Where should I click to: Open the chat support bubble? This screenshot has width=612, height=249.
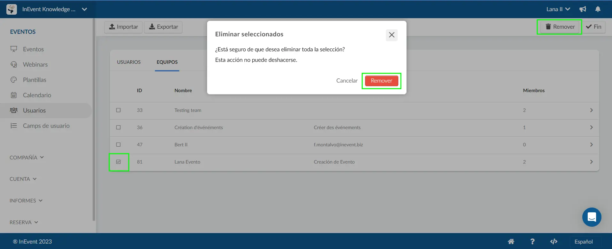(592, 217)
